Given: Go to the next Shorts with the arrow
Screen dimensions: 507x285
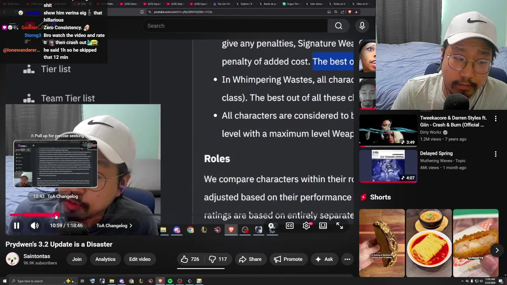Looking at the screenshot, I should pyautogui.click(x=497, y=250).
